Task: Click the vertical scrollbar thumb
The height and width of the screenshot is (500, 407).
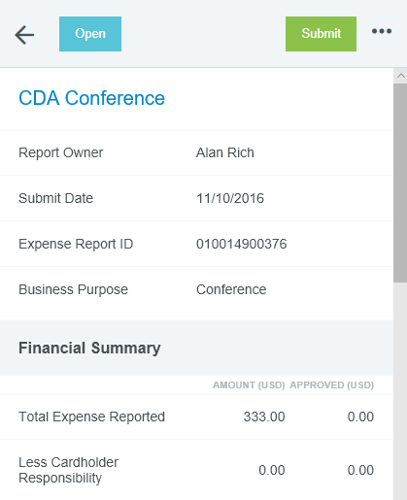Action: tap(400, 183)
